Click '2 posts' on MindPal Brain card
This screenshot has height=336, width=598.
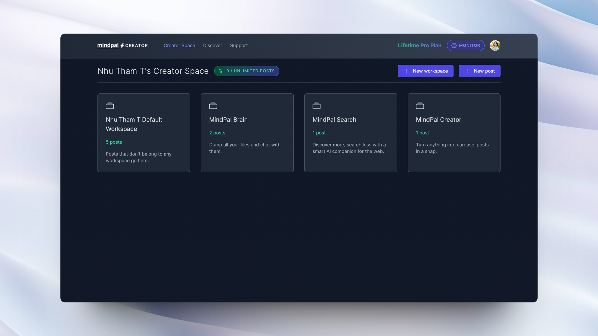217,133
